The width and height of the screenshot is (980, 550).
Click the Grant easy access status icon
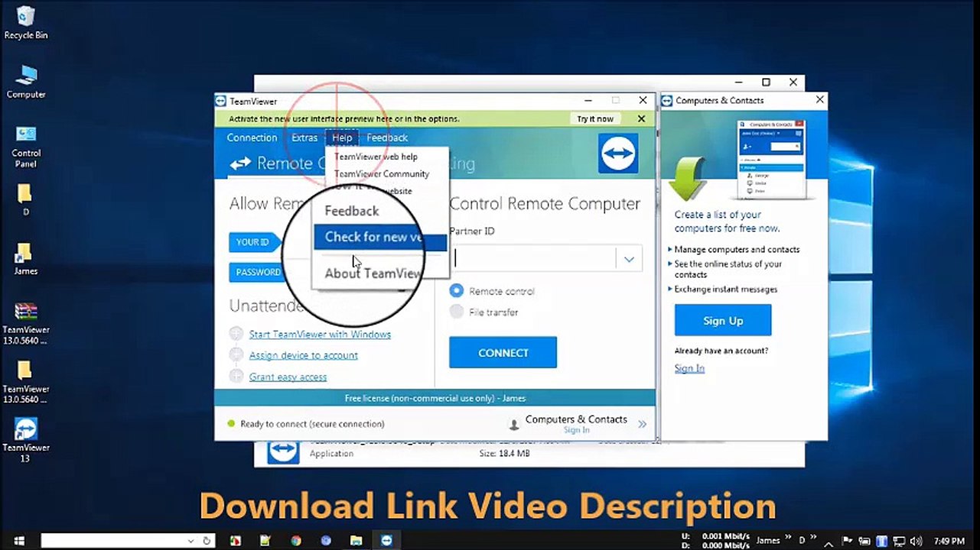pos(236,377)
